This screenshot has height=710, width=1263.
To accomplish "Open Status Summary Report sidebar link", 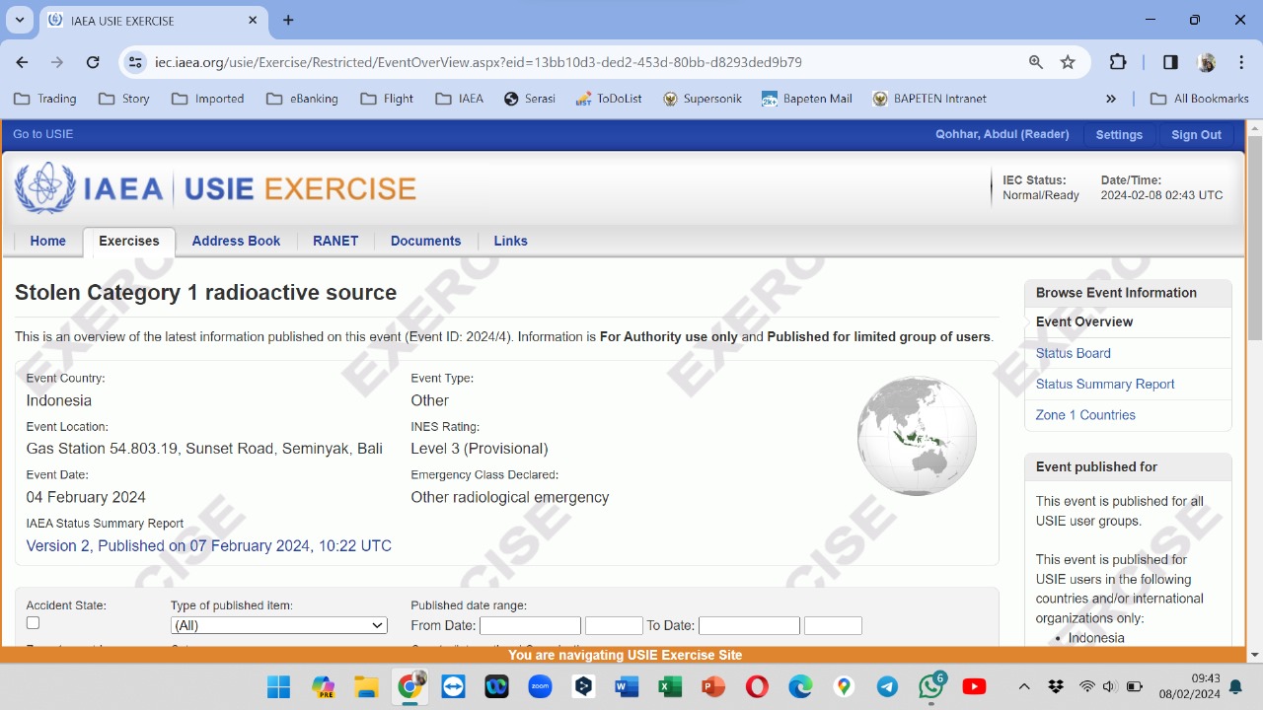I will click(x=1105, y=384).
